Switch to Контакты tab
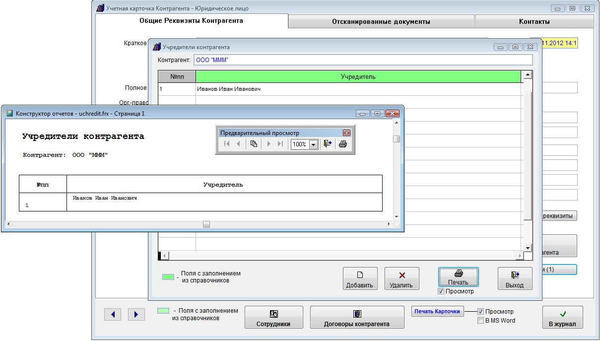The height and width of the screenshot is (341, 600). 534,21
